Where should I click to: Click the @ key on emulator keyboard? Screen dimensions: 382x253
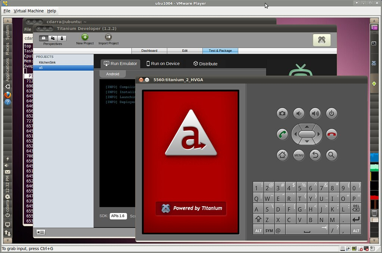[x=280, y=230]
